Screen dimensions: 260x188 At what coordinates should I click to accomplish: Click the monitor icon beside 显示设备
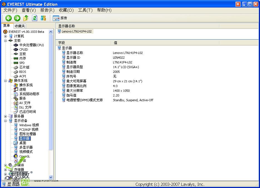[11, 121]
